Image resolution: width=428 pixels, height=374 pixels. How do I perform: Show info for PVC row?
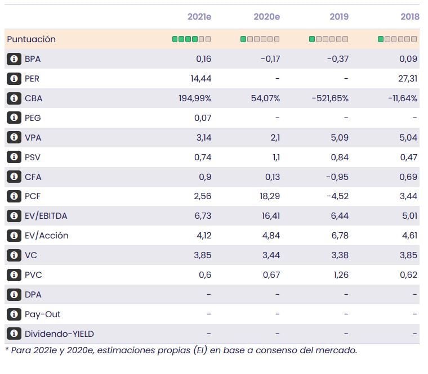14,275
